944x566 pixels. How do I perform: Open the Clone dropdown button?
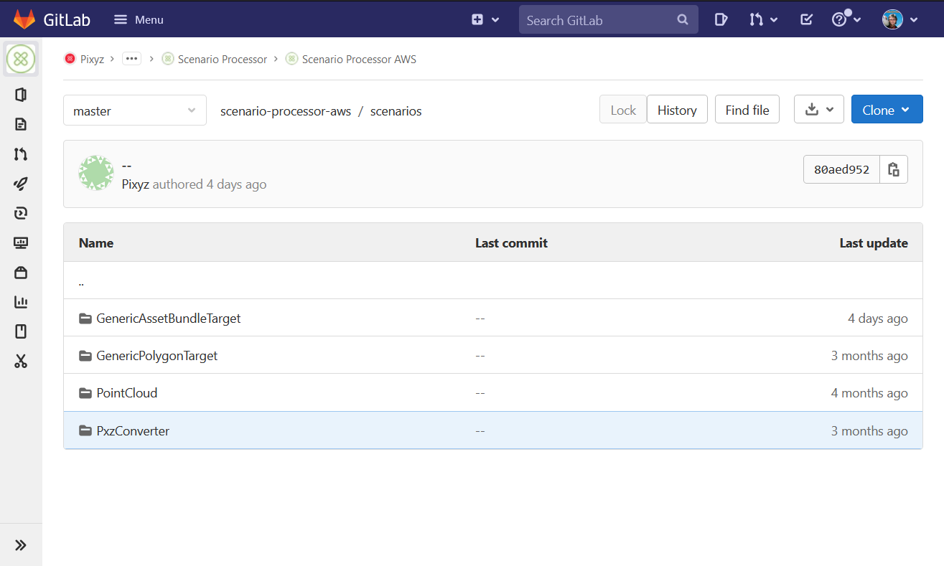(887, 110)
